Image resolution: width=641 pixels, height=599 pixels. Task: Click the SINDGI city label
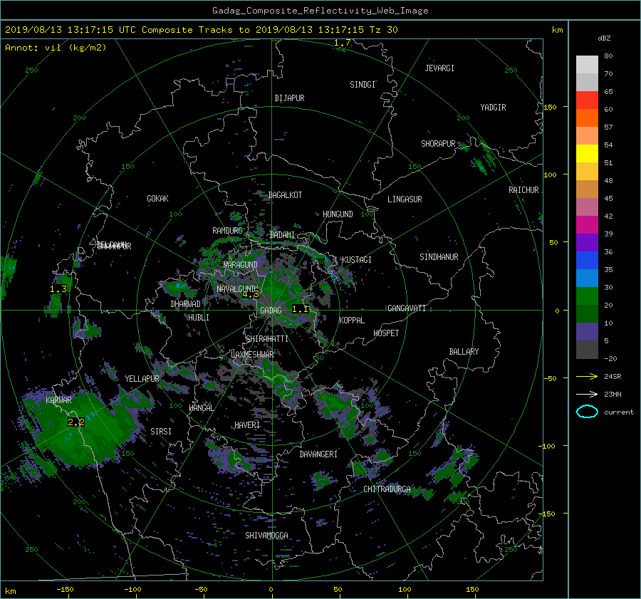[x=363, y=85]
